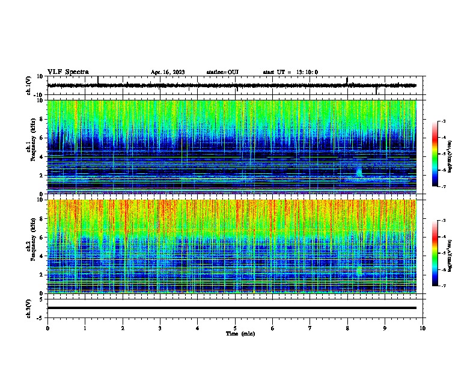Click the ch.1 spectrogram burst near 8.3 min
This screenshot has width=476, height=368.
(x=359, y=172)
